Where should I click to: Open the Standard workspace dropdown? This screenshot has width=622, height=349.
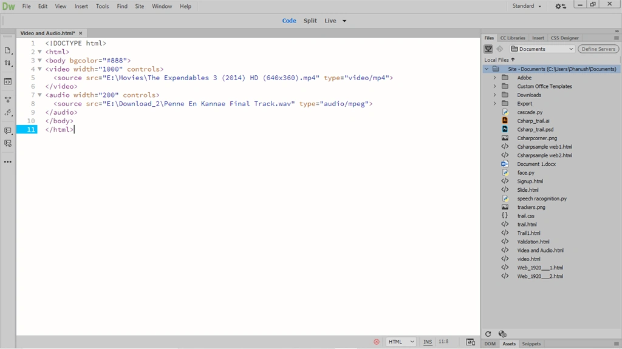click(x=527, y=6)
